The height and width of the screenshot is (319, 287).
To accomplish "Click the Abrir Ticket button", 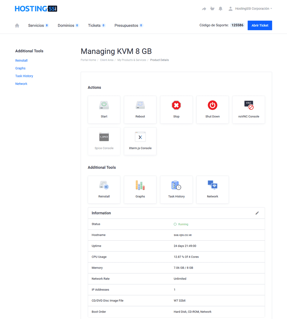I will point(260,25).
